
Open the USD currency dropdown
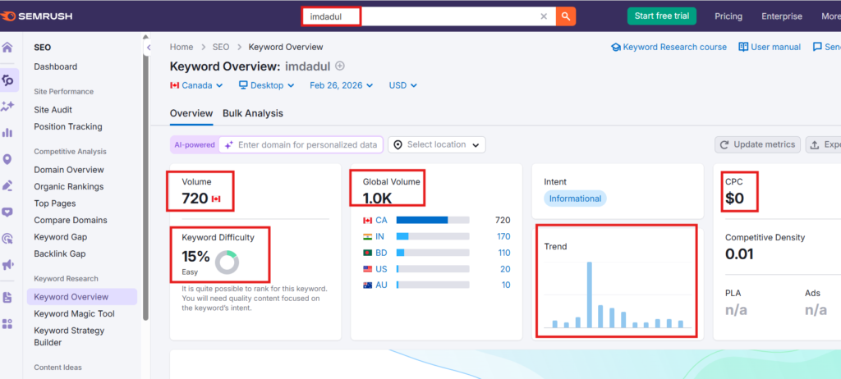(403, 85)
